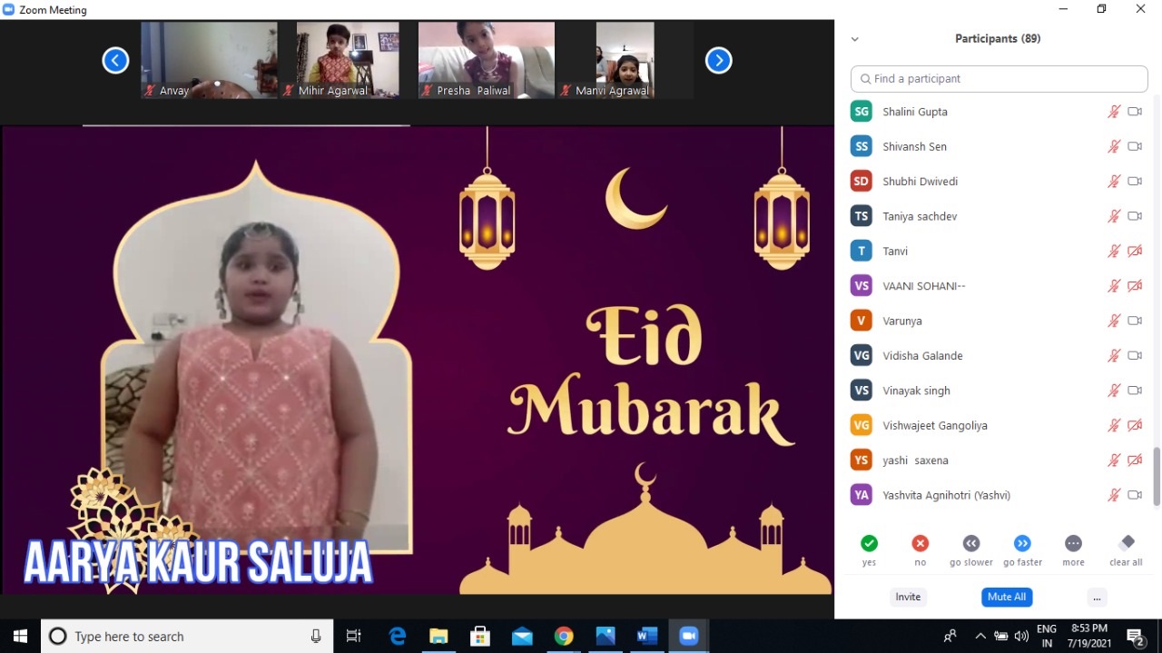Toggle Varunya's microphone icon
The height and width of the screenshot is (653, 1162).
click(1114, 321)
